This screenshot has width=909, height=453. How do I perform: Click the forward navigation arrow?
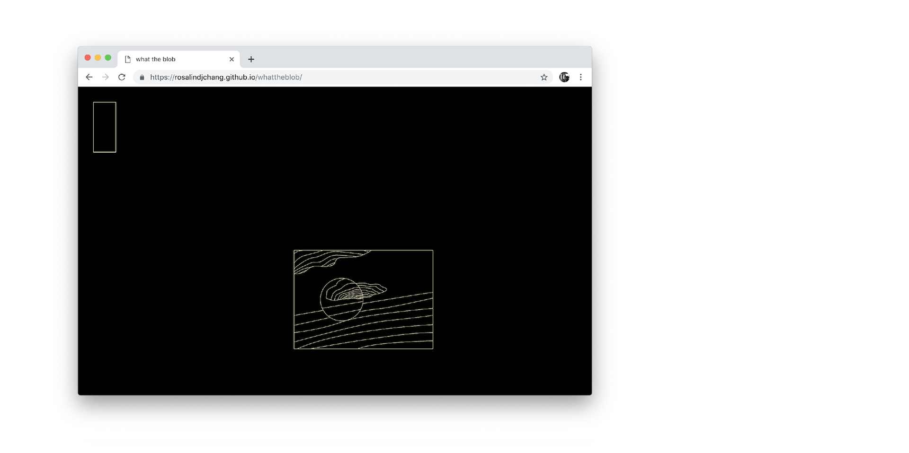106,77
